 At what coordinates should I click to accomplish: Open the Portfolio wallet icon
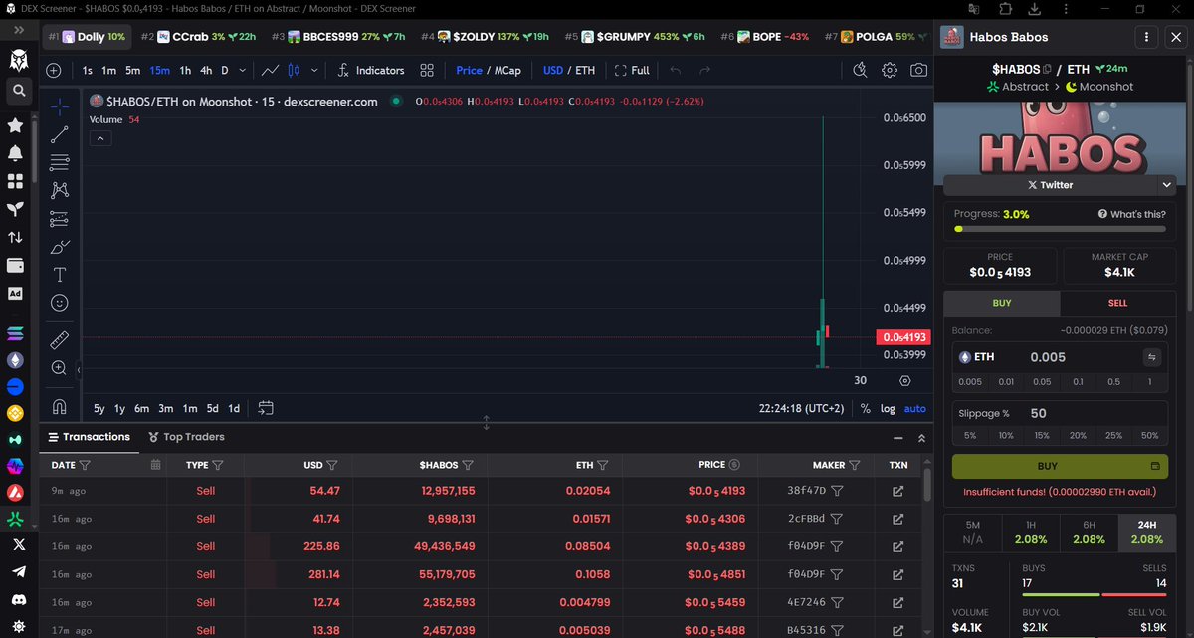click(15, 266)
